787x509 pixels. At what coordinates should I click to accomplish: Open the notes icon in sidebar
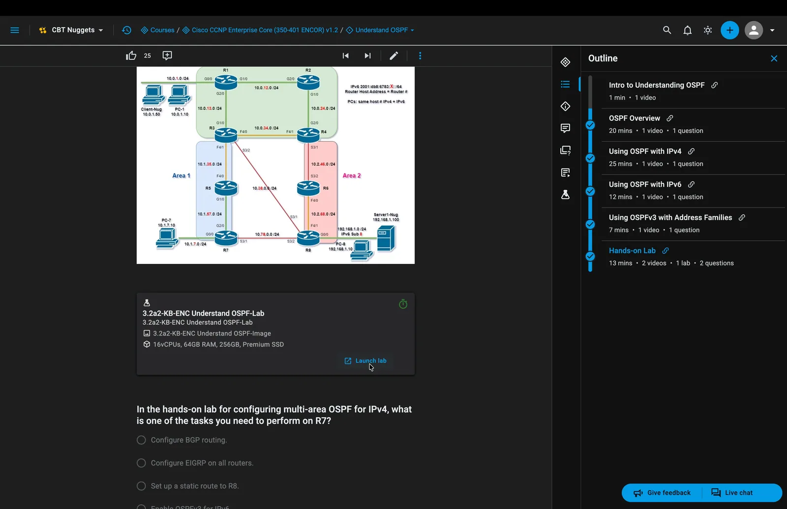click(566, 172)
